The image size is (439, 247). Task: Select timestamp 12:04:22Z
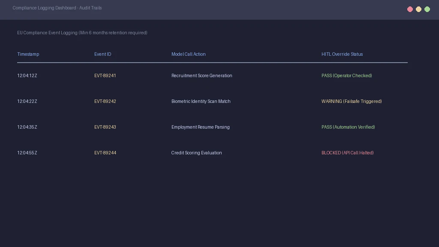(x=27, y=101)
